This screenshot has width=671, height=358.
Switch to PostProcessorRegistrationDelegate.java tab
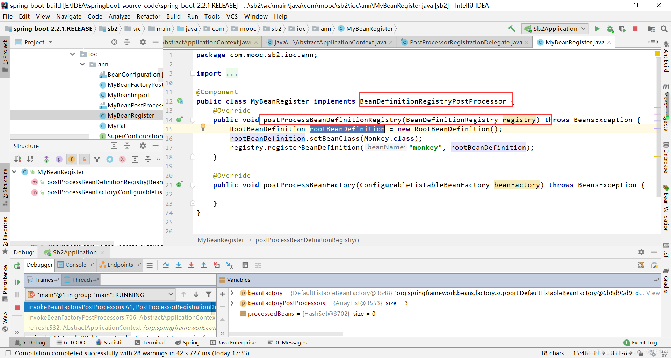[466, 42]
